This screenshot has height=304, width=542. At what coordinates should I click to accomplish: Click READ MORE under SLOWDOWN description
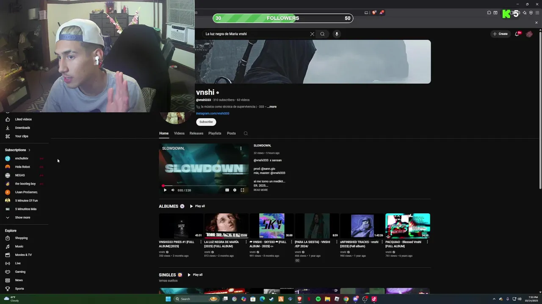click(x=260, y=190)
